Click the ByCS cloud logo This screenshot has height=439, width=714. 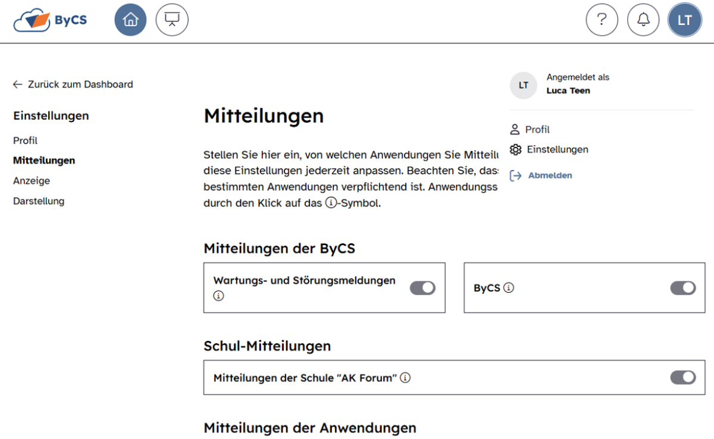[x=50, y=20]
